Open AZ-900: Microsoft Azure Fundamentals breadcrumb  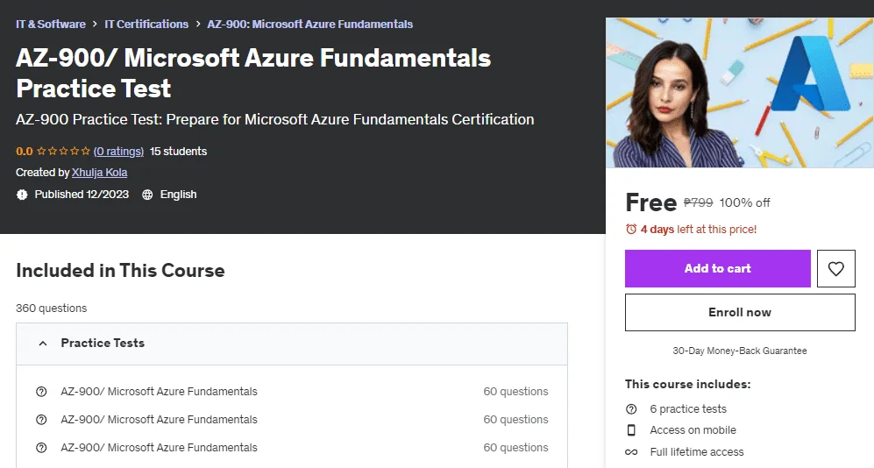[310, 24]
